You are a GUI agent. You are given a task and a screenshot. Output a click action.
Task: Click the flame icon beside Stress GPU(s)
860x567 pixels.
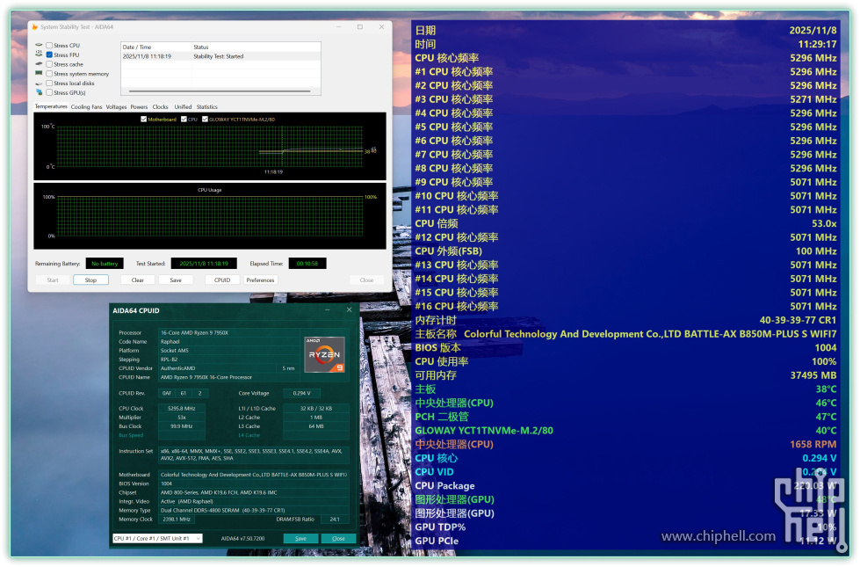[38, 91]
